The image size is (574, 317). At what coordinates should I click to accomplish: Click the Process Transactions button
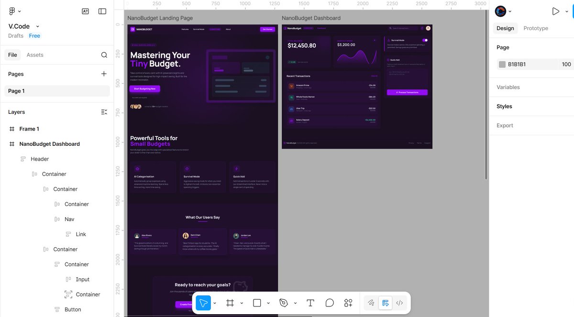pos(407,92)
